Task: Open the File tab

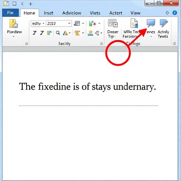Action: pyautogui.click(x=10, y=13)
